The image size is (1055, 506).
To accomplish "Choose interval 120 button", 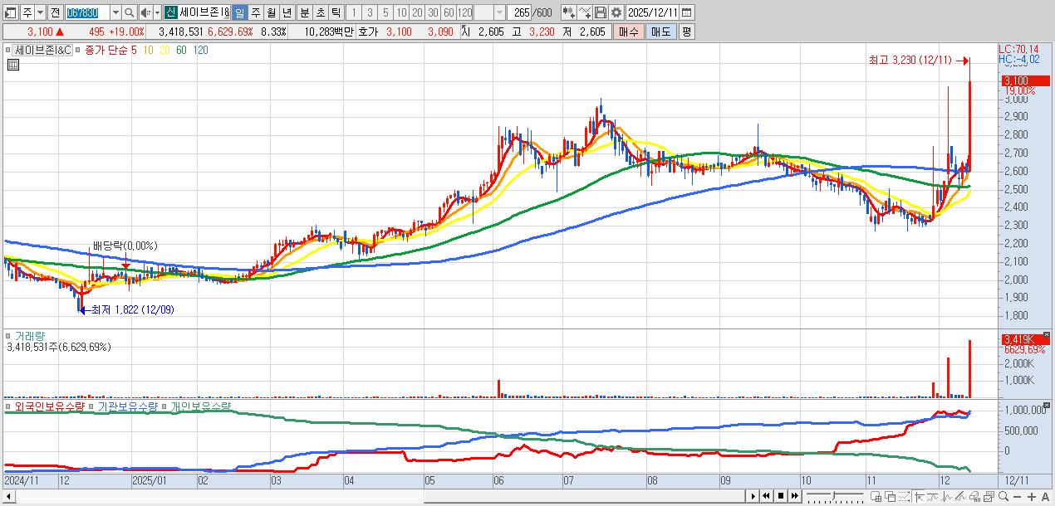I will (x=465, y=12).
